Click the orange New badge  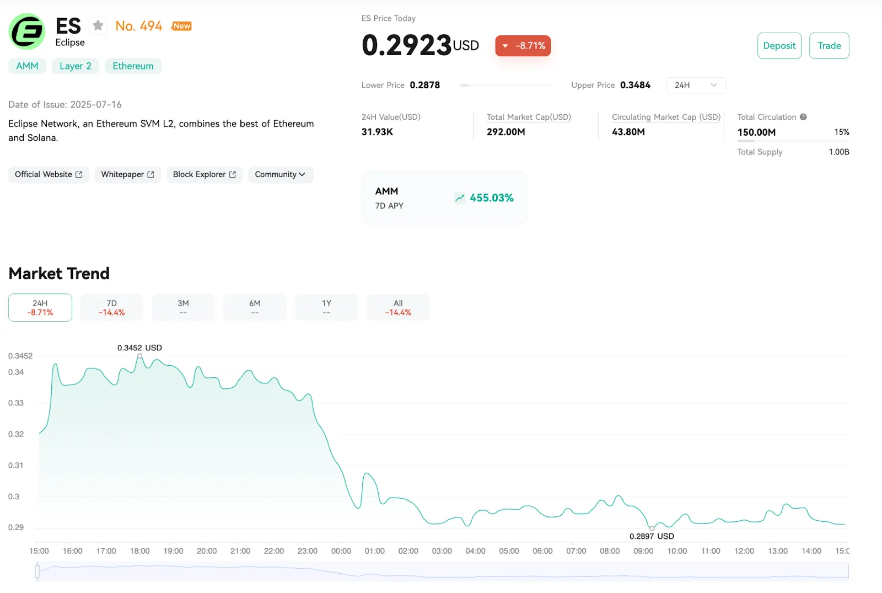181,26
